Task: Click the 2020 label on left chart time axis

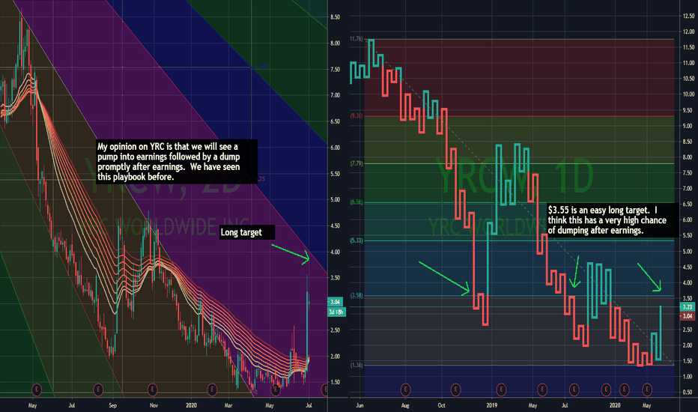Action: (x=191, y=405)
